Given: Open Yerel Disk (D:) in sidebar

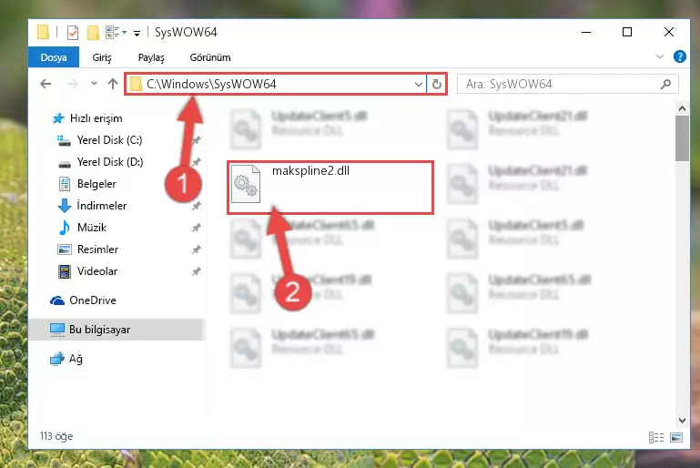Looking at the screenshot, I should click(x=110, y=162).
